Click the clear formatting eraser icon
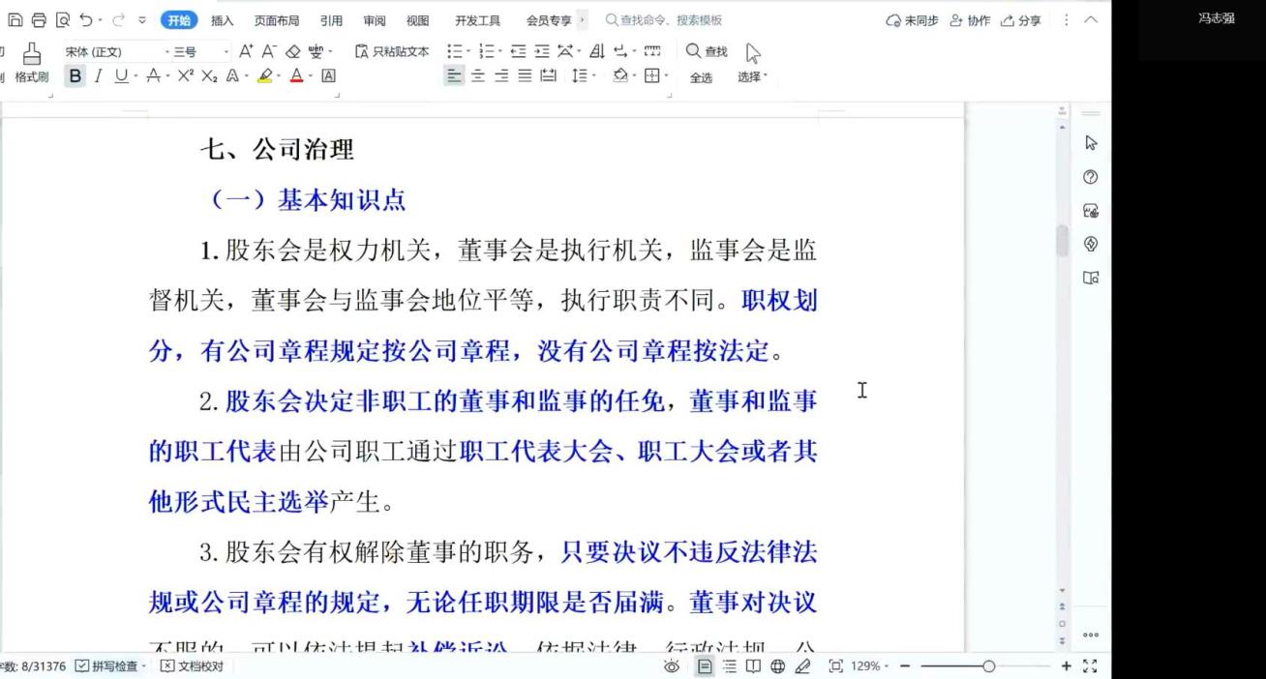Screen dimensions: 1266x679 [291, 52]
